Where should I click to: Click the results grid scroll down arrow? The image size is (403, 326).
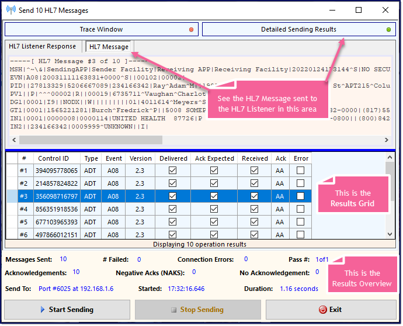tap(390, 234)
